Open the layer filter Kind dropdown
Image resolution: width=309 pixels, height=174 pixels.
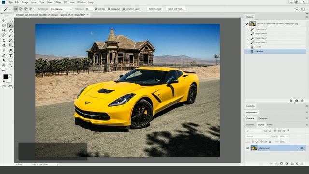[x=254, y=131]
